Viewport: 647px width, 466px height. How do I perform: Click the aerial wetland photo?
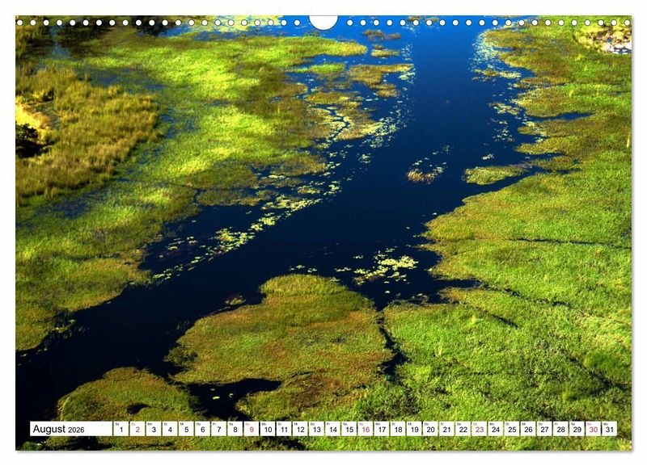[x=323, y=218]
